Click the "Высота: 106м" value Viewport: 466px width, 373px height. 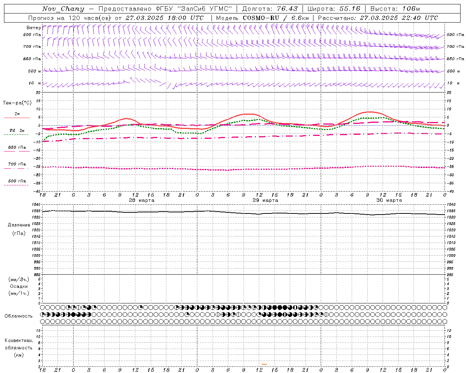395,9
